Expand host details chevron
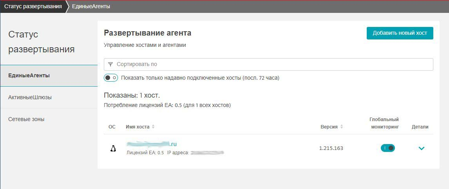 tap(422, 148)
